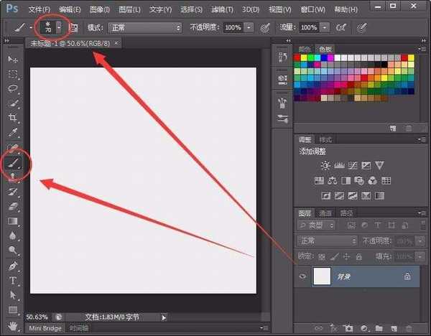Select the Move tool
The height and width of the screenshot is (336, 431).
click(13, 59)
